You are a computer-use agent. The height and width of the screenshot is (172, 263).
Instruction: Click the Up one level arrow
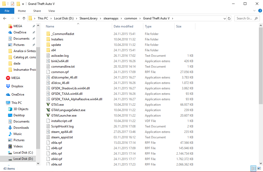24,18
